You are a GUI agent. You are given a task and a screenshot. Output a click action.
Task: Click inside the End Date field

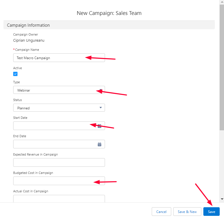(x=54, y=144)
